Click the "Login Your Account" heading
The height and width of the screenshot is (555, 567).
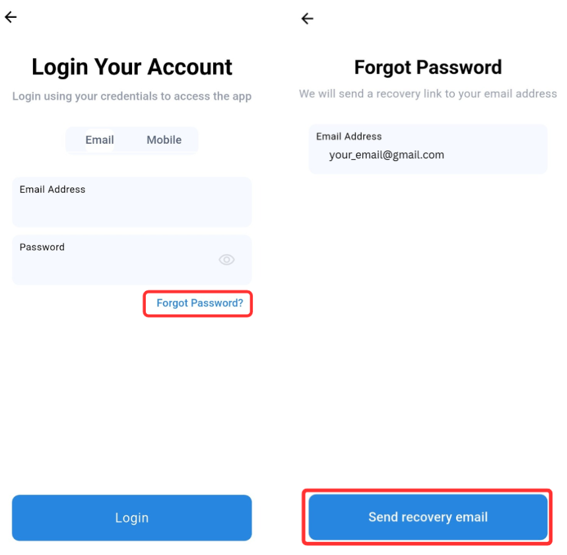(132, 67)
